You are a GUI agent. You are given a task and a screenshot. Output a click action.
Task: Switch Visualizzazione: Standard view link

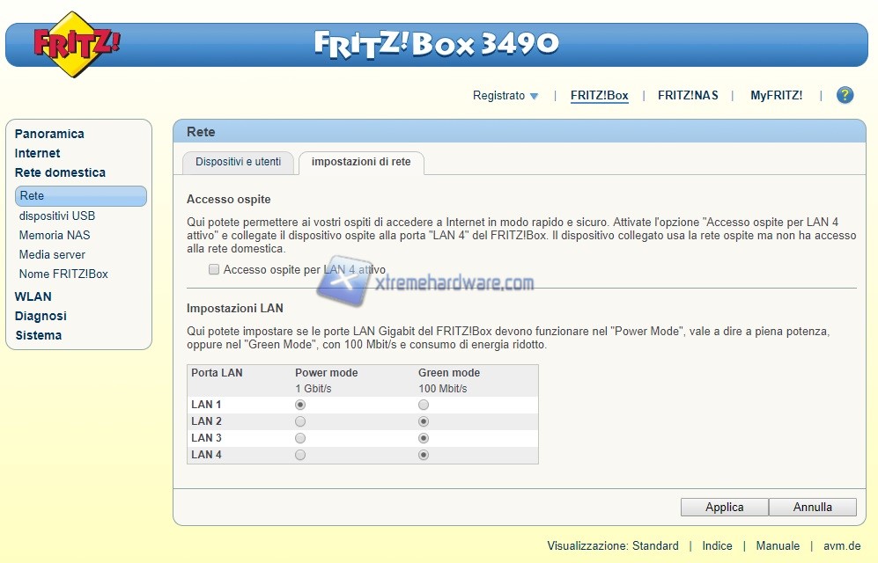(612, 545)
